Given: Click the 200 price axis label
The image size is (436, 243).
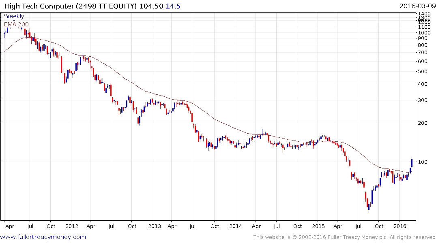Looking at the screenshot, I should (423, 123).
